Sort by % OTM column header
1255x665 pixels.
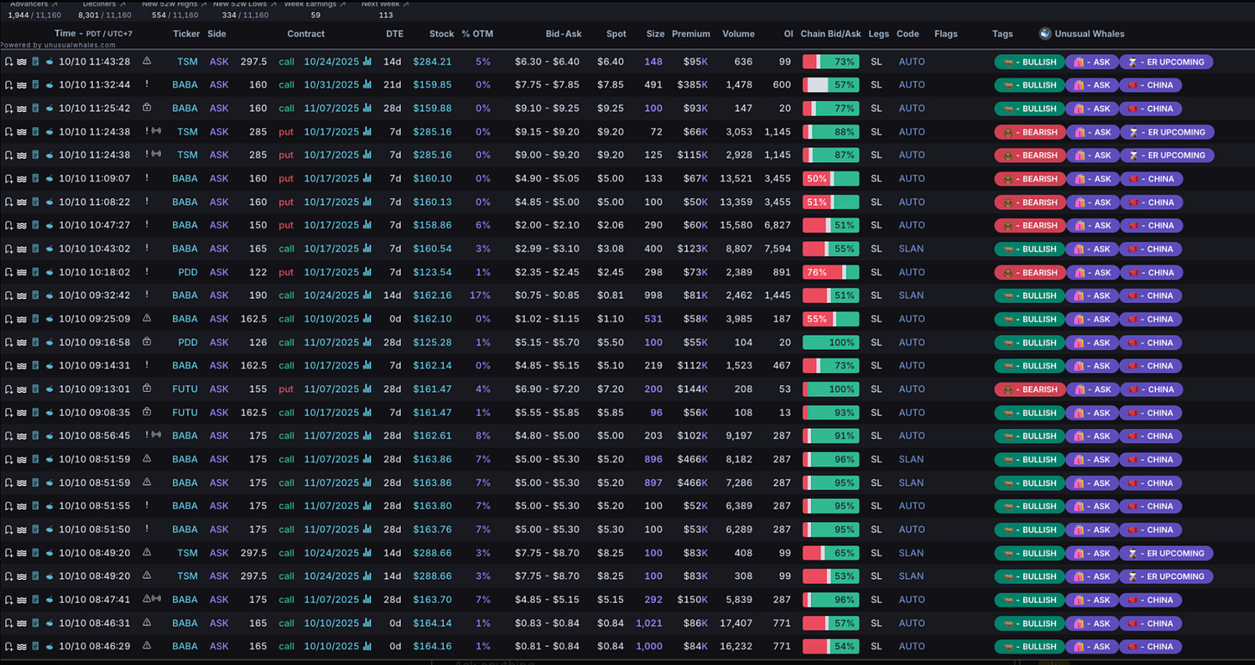[476, 34]
